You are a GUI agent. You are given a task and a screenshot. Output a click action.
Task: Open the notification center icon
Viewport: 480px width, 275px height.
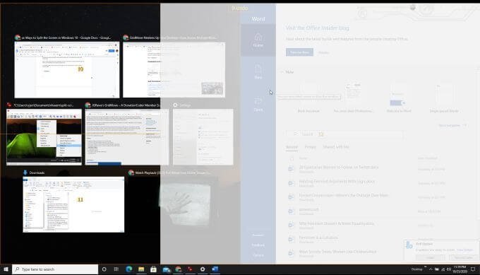[x=473, y=269]
